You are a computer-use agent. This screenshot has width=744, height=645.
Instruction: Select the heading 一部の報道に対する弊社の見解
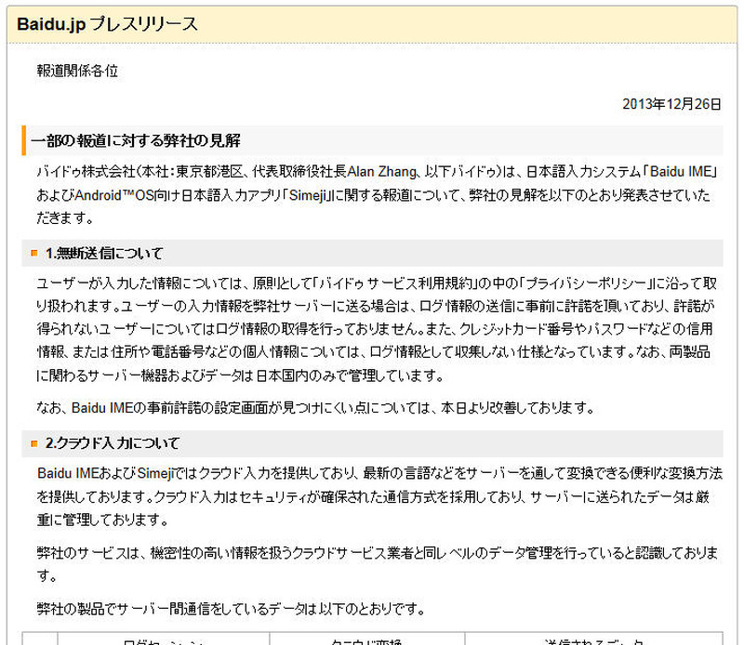136,140
